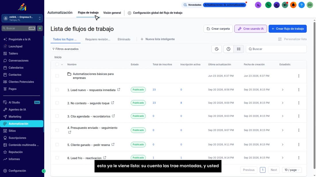Viewport: 316px width, 177px height.
Task: Check the No contesto workflow checkbox
Action: pos(57,103)
